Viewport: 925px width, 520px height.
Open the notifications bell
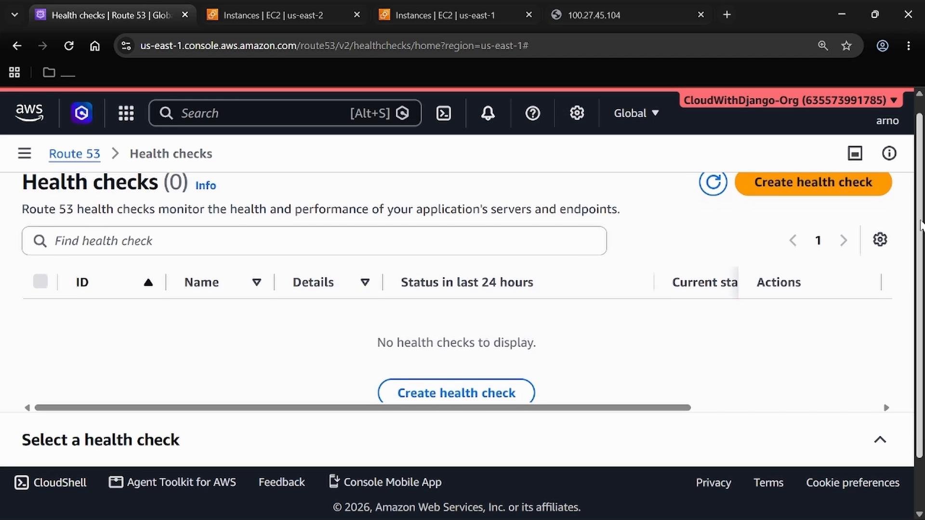coord(488,113)
